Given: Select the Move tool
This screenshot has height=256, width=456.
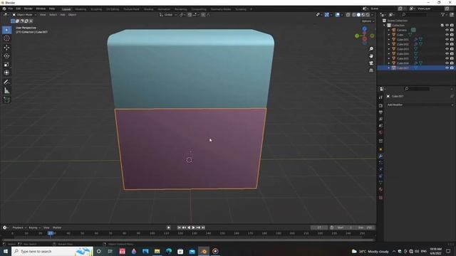Looking at the screenshot, I should tap(6, 48).
